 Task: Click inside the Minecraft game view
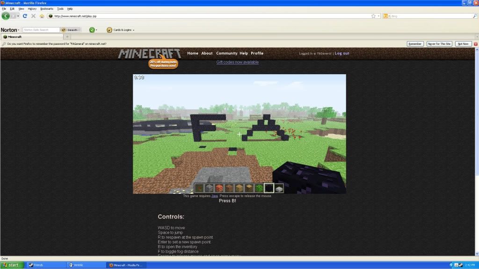[239, 134]
